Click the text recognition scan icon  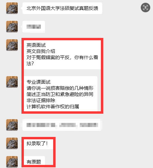coord(146,8)
